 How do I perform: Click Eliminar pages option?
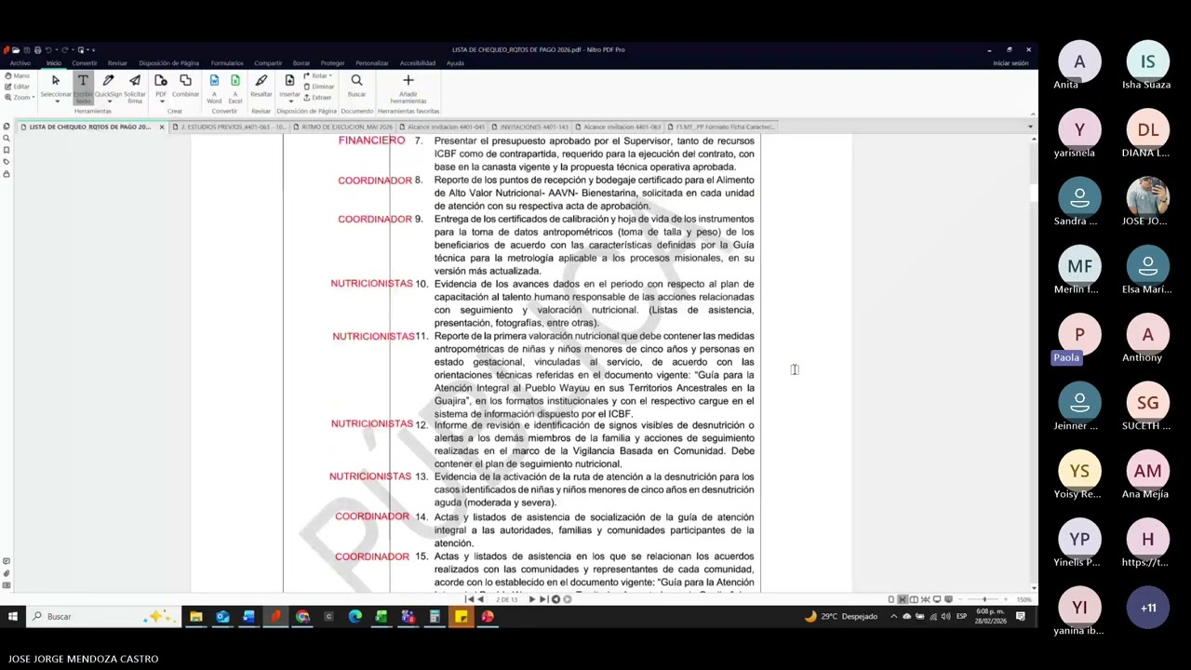pos(317,87)
